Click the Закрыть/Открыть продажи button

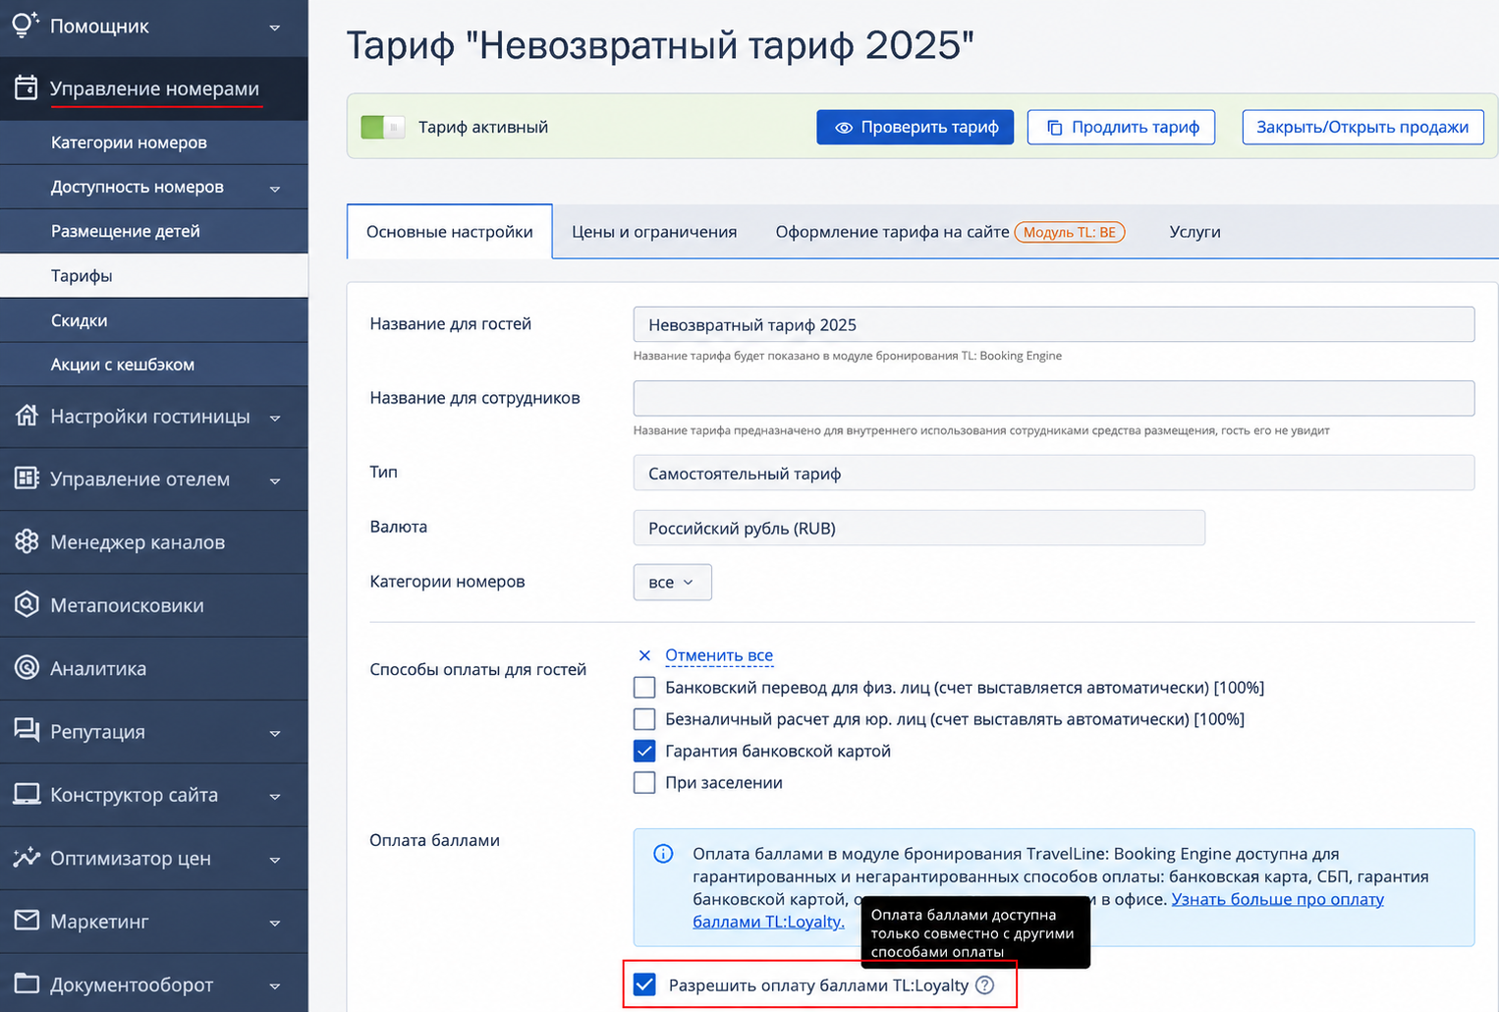click(x=1362, y=127)
